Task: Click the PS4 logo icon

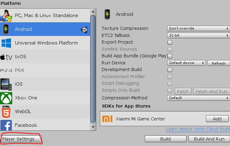Action: (6, 70)
